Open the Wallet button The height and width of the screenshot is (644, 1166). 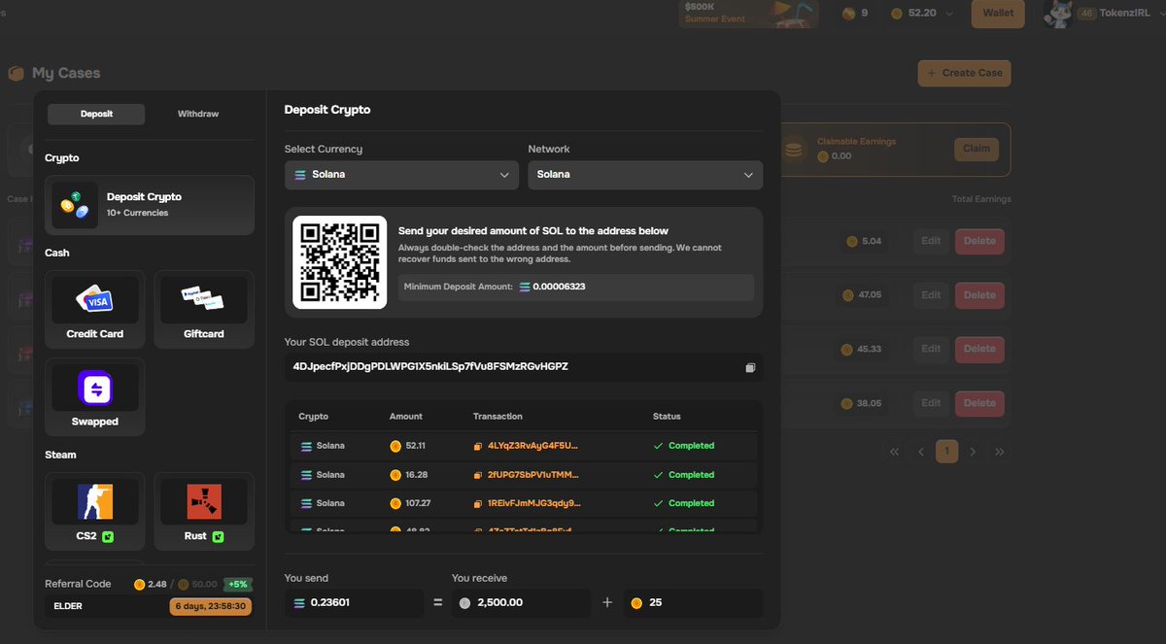tap(998, 14)
